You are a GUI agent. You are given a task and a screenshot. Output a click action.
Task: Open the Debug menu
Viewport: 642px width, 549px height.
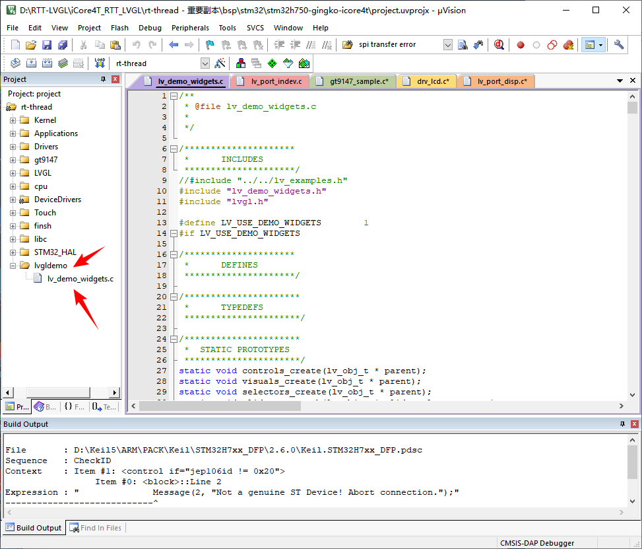pos(150,28)
